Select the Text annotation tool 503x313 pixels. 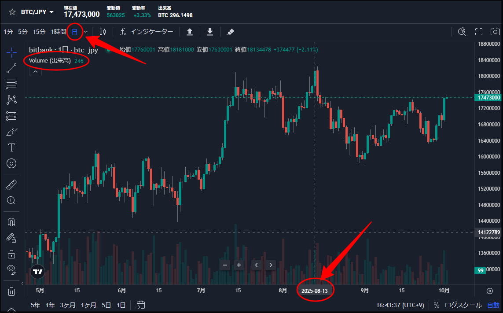point(12,147)
